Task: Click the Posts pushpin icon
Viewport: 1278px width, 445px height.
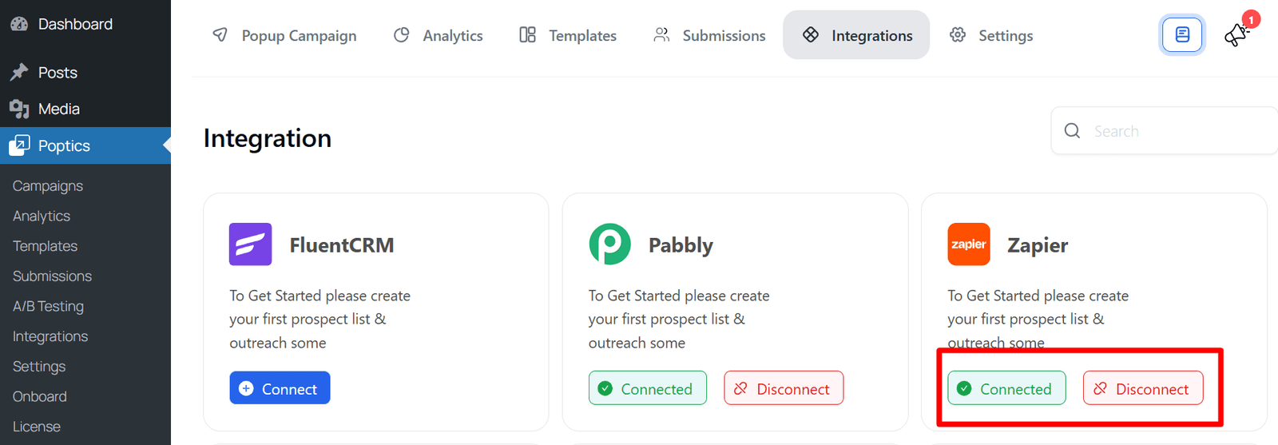Action: pyautogui.click(x=19, y=73)
